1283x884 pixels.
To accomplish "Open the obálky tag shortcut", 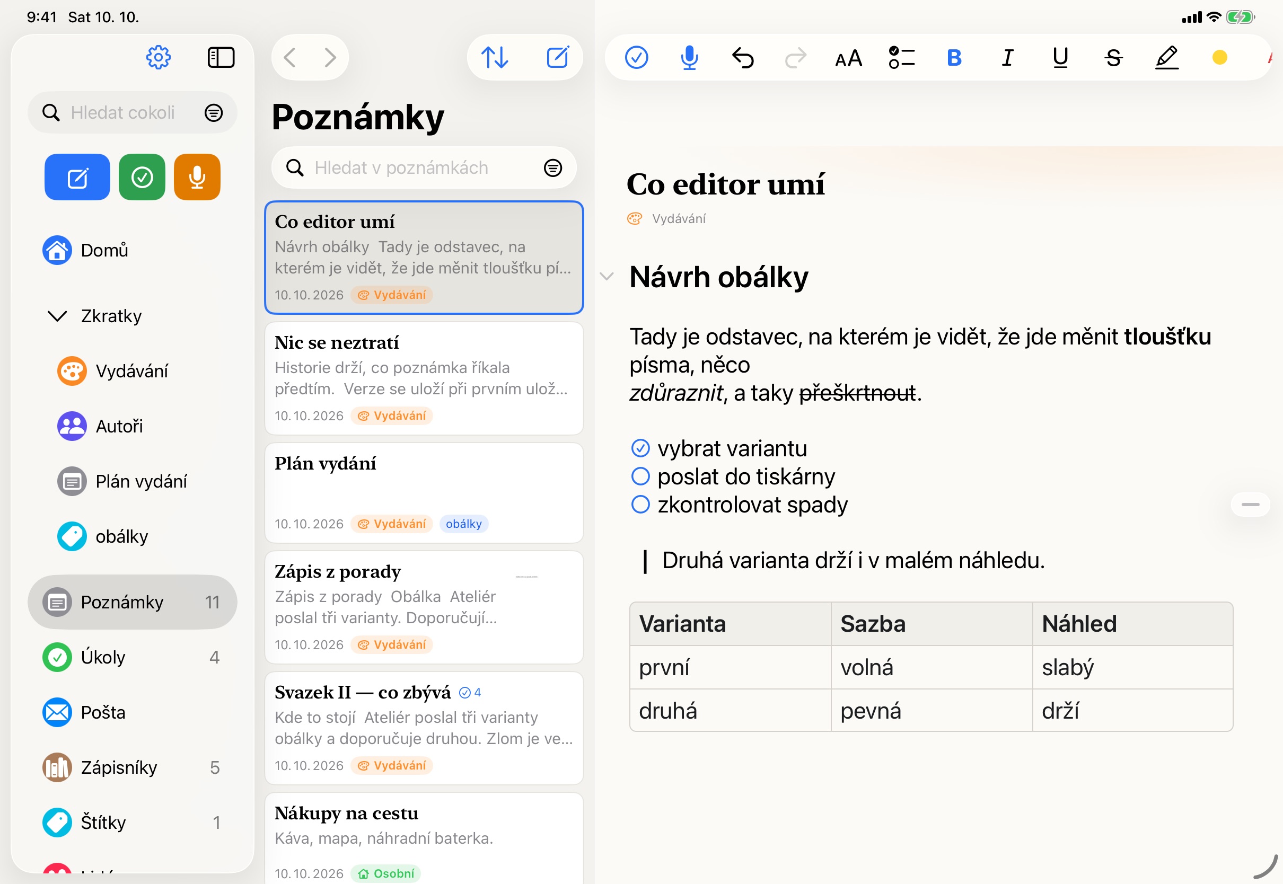I will pos(133,536).
